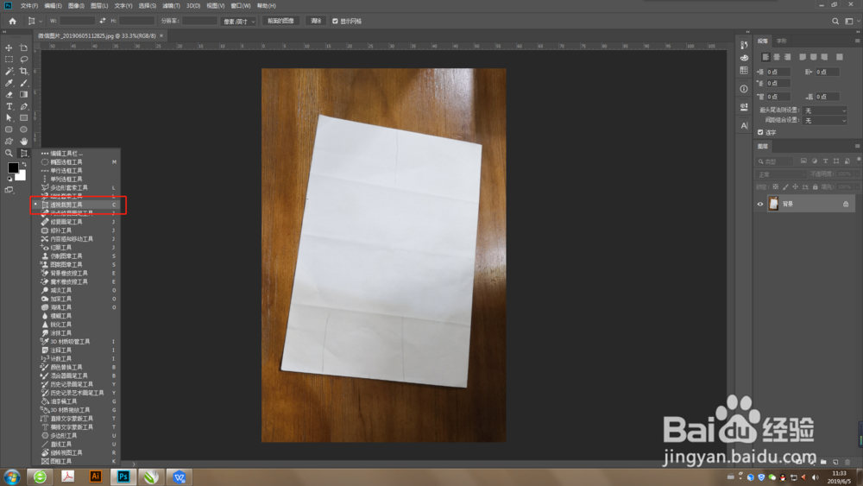Select the Zoom magnifier tool
863x486 pixels.
pos(9,153)
